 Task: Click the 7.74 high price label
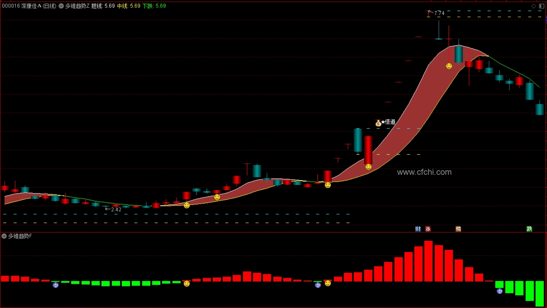[x=439, y=13]
